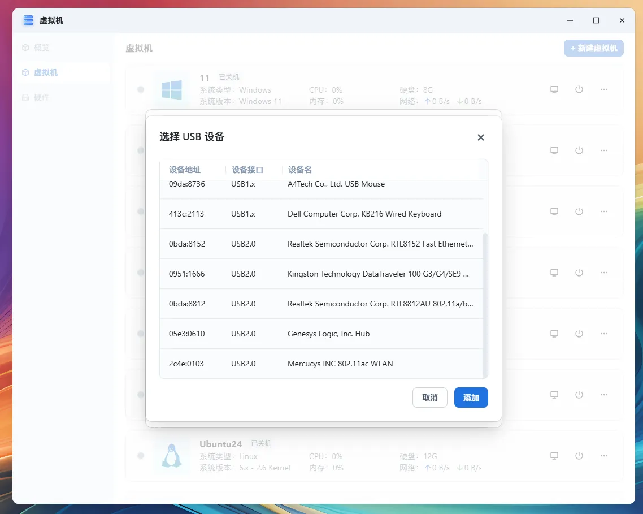Viewport: 643px width, 514px height.
Task: Click power icon for Ubuntu24 VM
Action: click(579, 456)
